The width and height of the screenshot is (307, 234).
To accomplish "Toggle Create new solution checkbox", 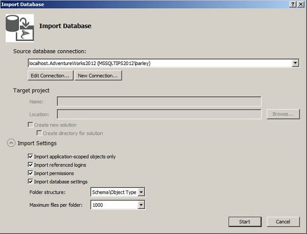I will tap(31, 124).
